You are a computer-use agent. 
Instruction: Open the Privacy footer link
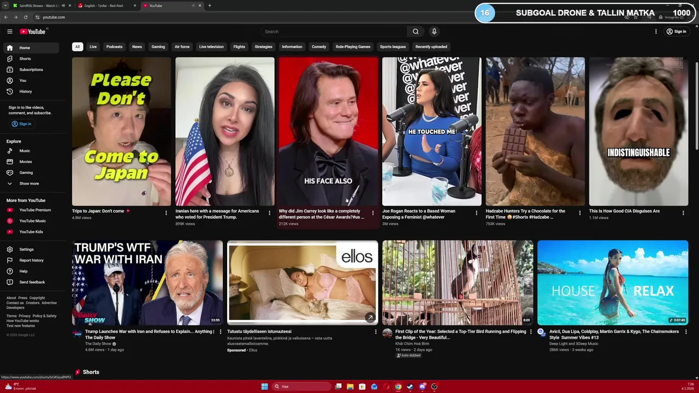[25, 316]
